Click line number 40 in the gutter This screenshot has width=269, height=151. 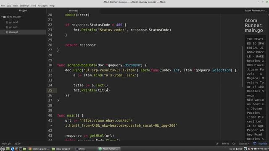(50, 115)
